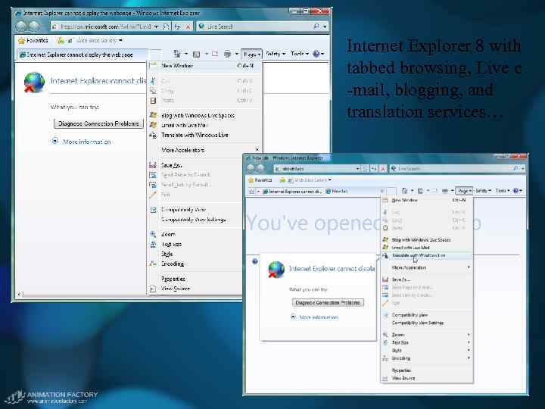Open Tab List dropdown beside Quick Tabs icon

click(x=259, y=192)
